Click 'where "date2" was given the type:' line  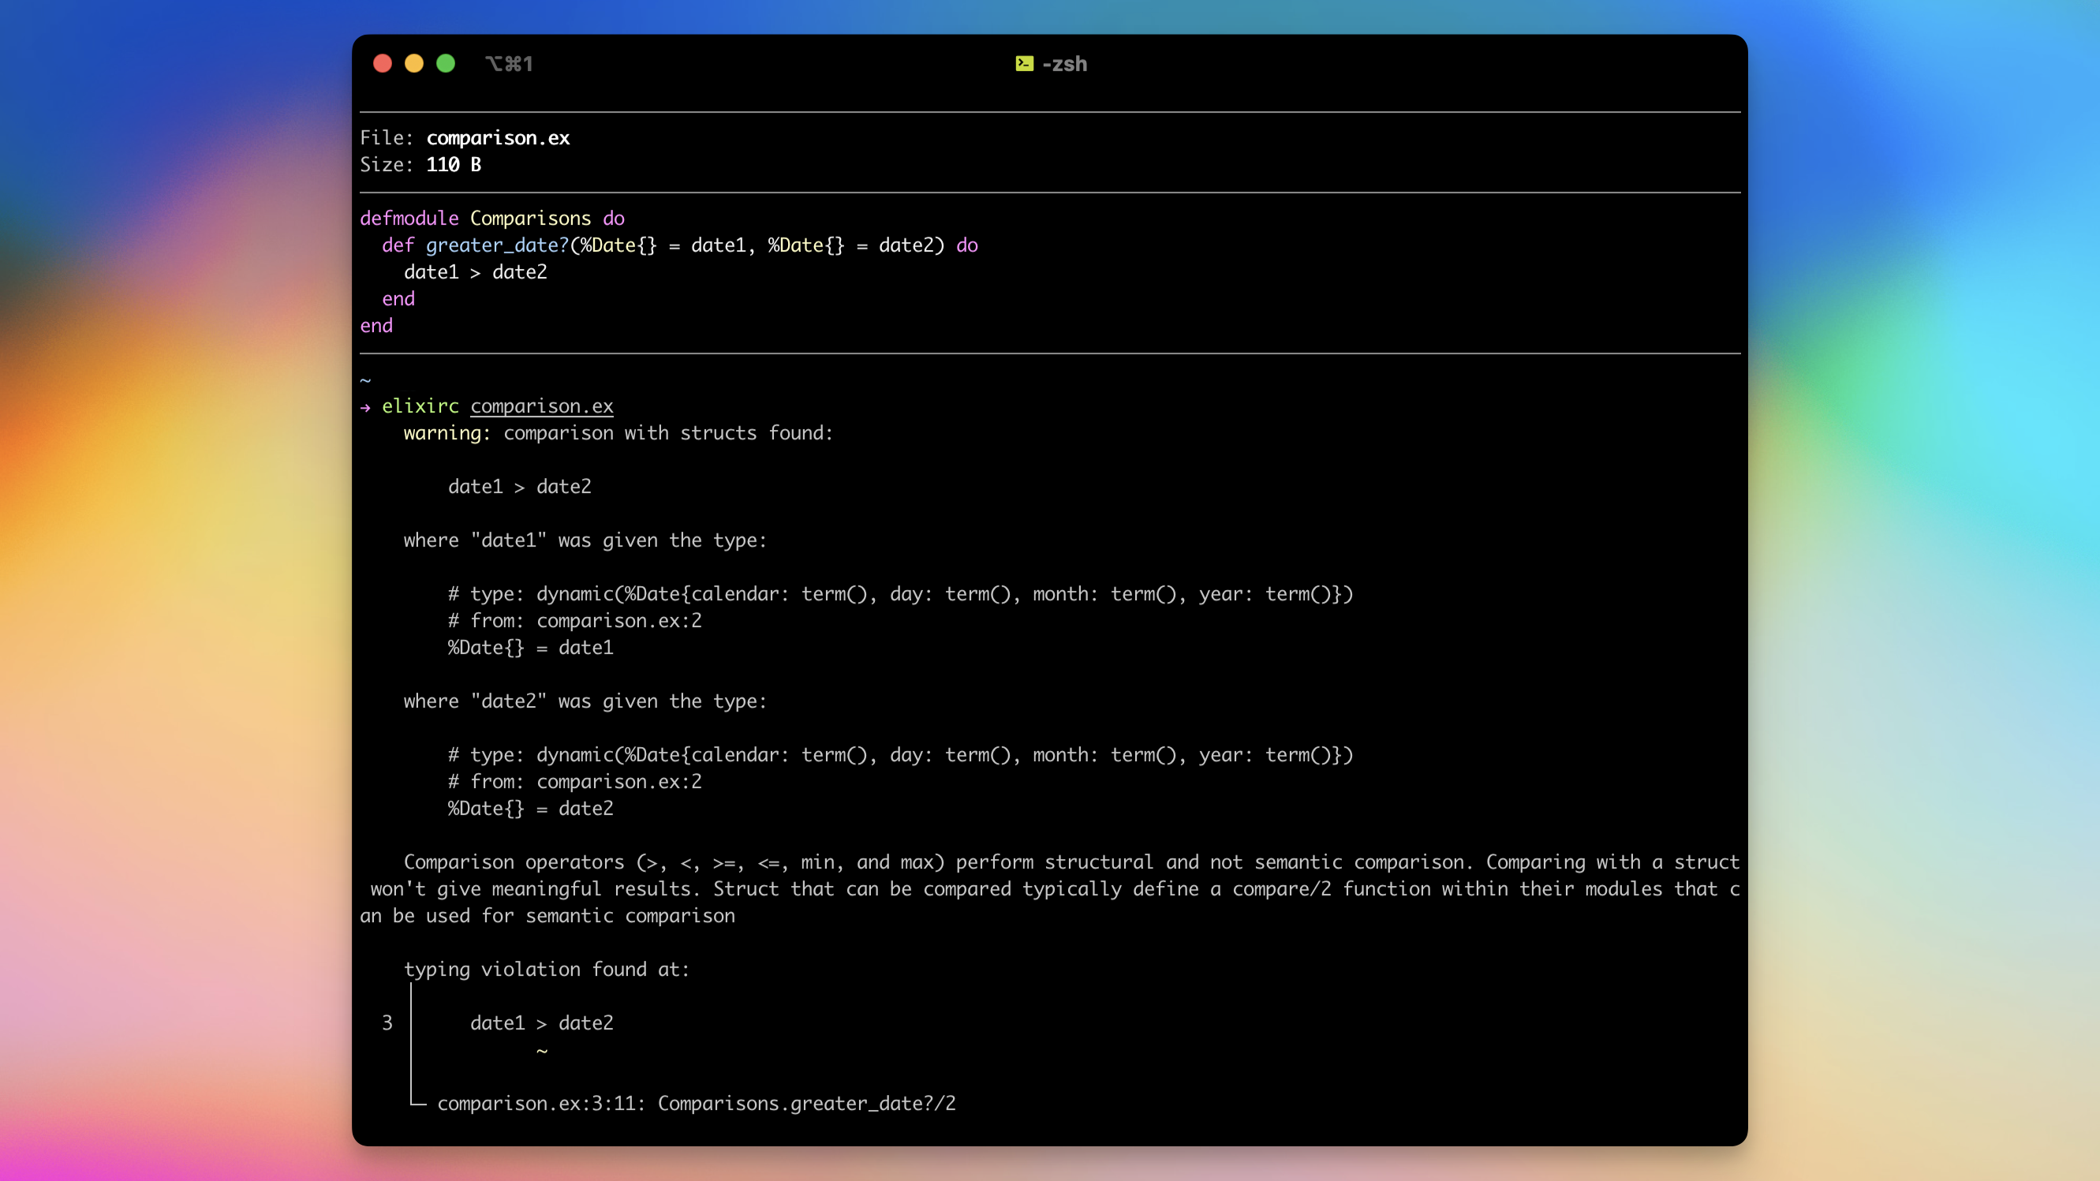(585, 701)
